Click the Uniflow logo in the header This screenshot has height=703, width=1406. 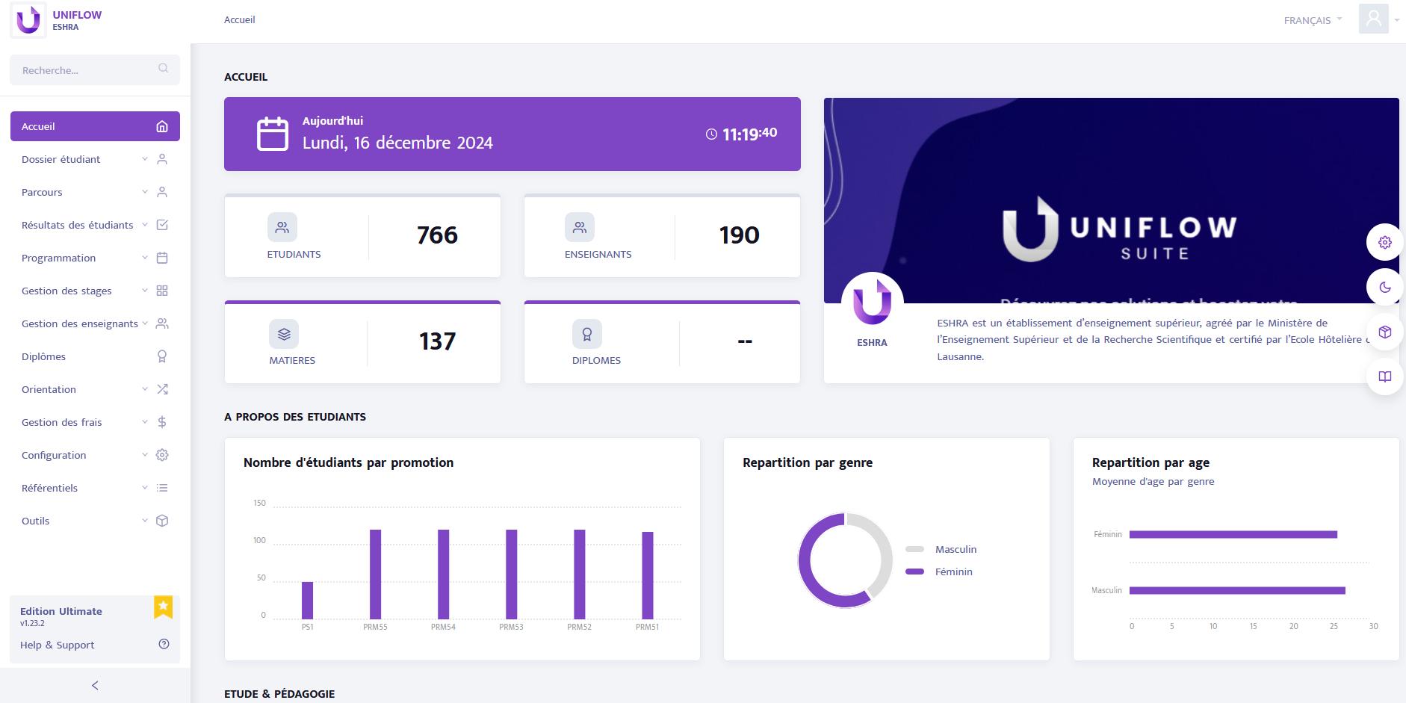tap(28, 20)
